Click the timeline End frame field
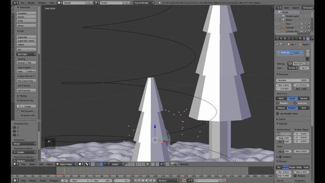The width and height of the screenshot is (325, 183). click(x=103, y=180)
